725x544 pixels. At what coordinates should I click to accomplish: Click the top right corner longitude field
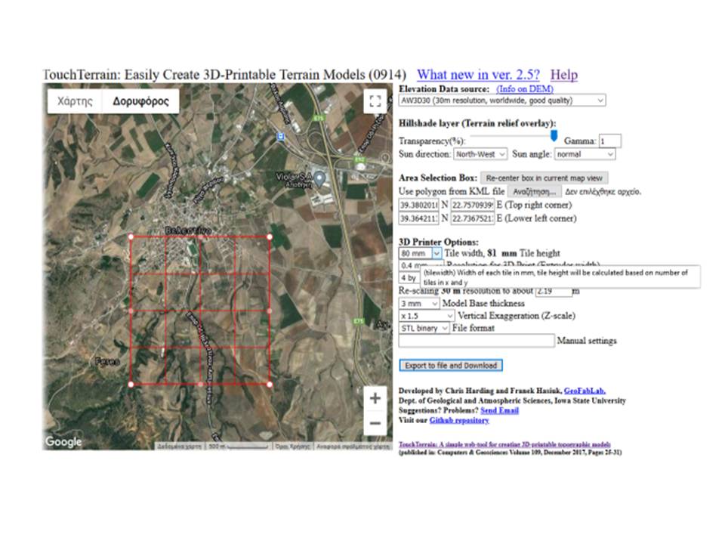(473, 205)
